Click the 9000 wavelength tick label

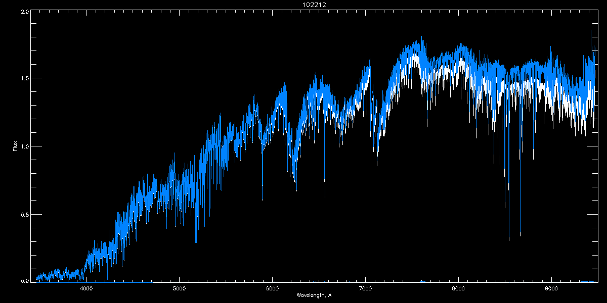tap(551, 289)
